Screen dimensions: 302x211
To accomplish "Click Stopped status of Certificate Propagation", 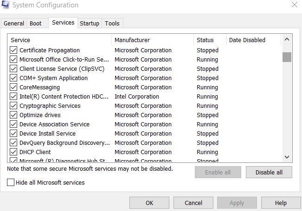I will click(207, 50).
